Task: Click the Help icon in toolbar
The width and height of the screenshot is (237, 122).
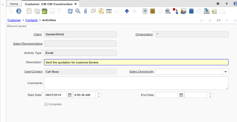Action: click(x=19, y=11)
